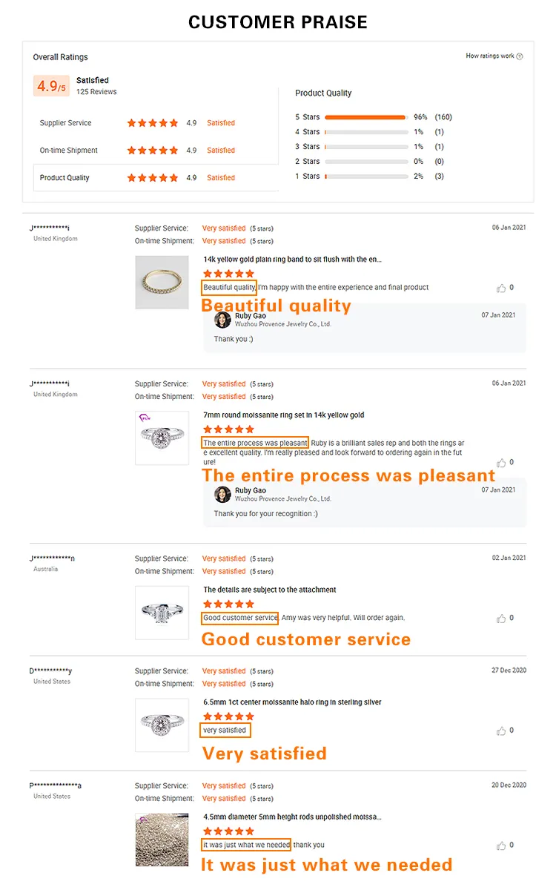Click the "125 Reviews" label
Screen dimensions: 556x890
tap(96, 92)
